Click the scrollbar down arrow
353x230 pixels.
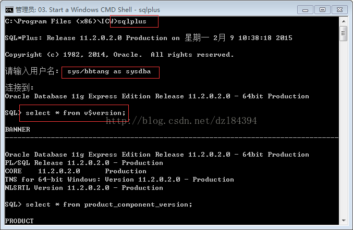pos(344,221)
